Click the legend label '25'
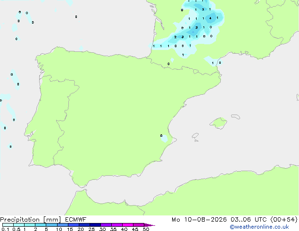The width and height of the screenshot is (299, 231). point(91,229)
